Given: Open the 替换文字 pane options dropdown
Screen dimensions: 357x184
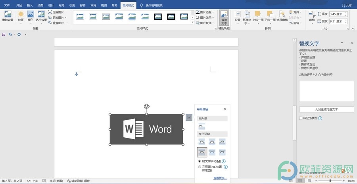Looking at the screenshot, I should (342, 43).
